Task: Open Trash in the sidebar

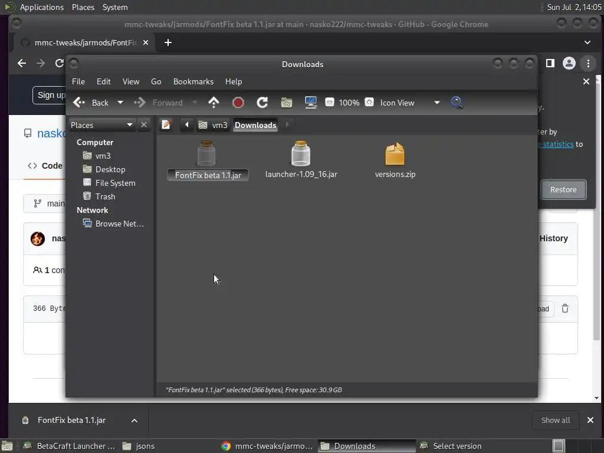Action: [x=99, y=196]
